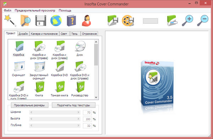Click right arrow of Ширина slider
Screen dimensions: 213x139
(x=78, y=112)
